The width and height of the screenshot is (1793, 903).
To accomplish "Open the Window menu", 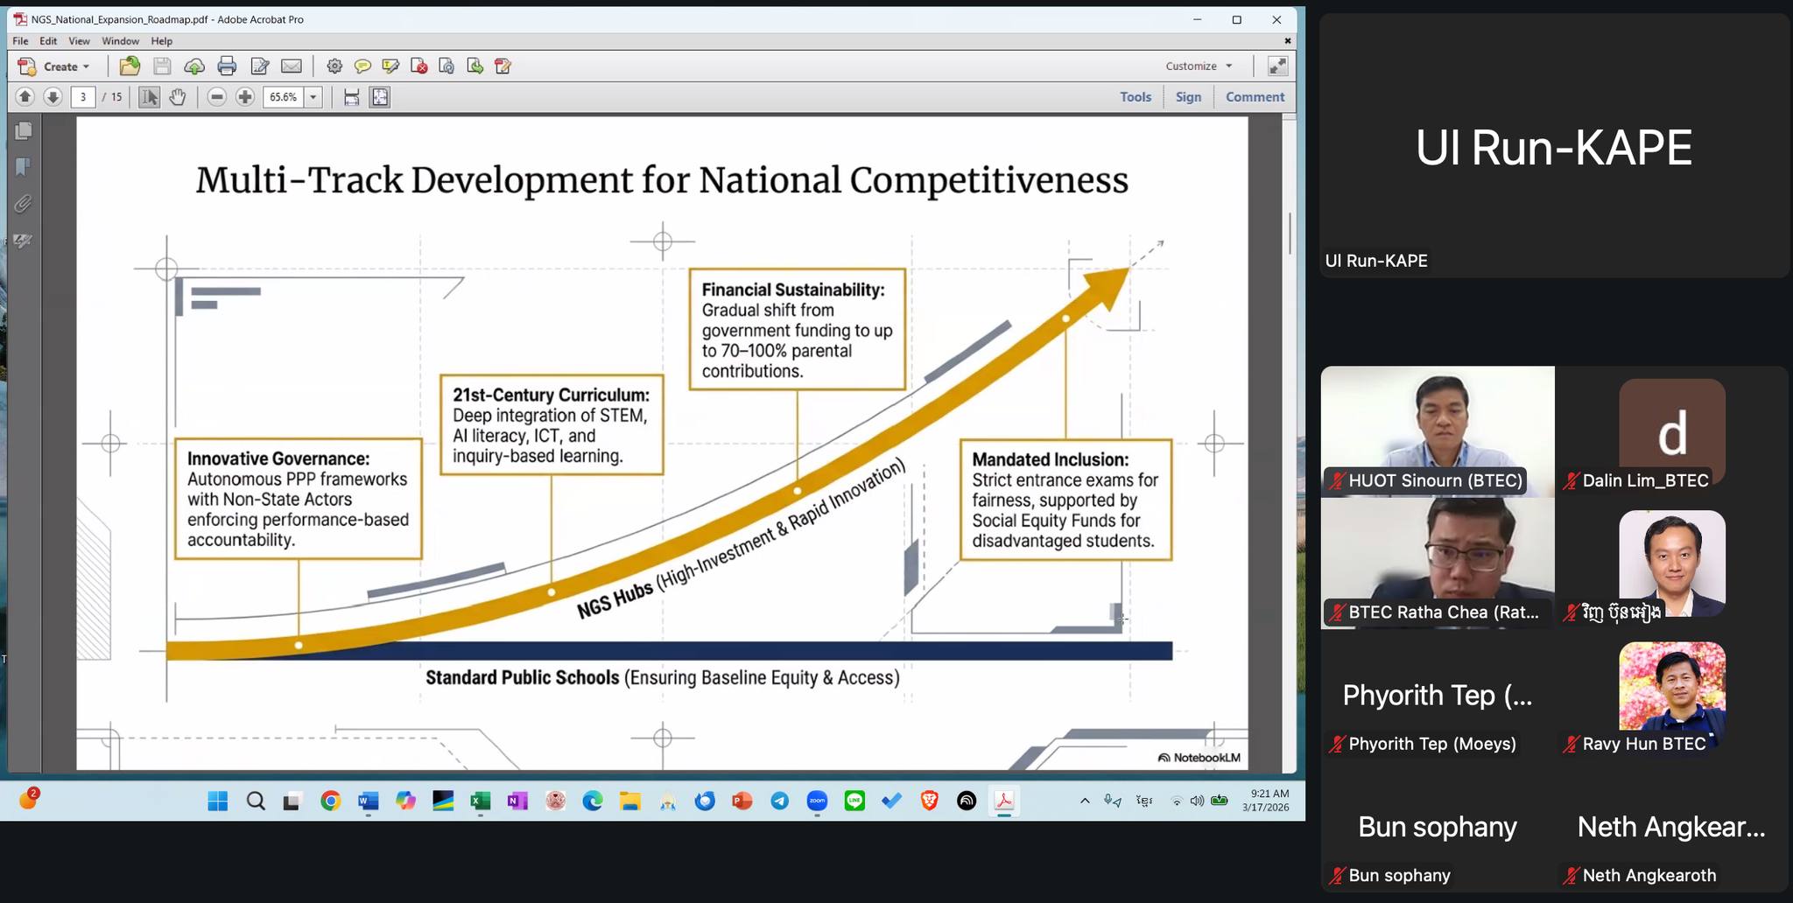I will click(120, 41).
